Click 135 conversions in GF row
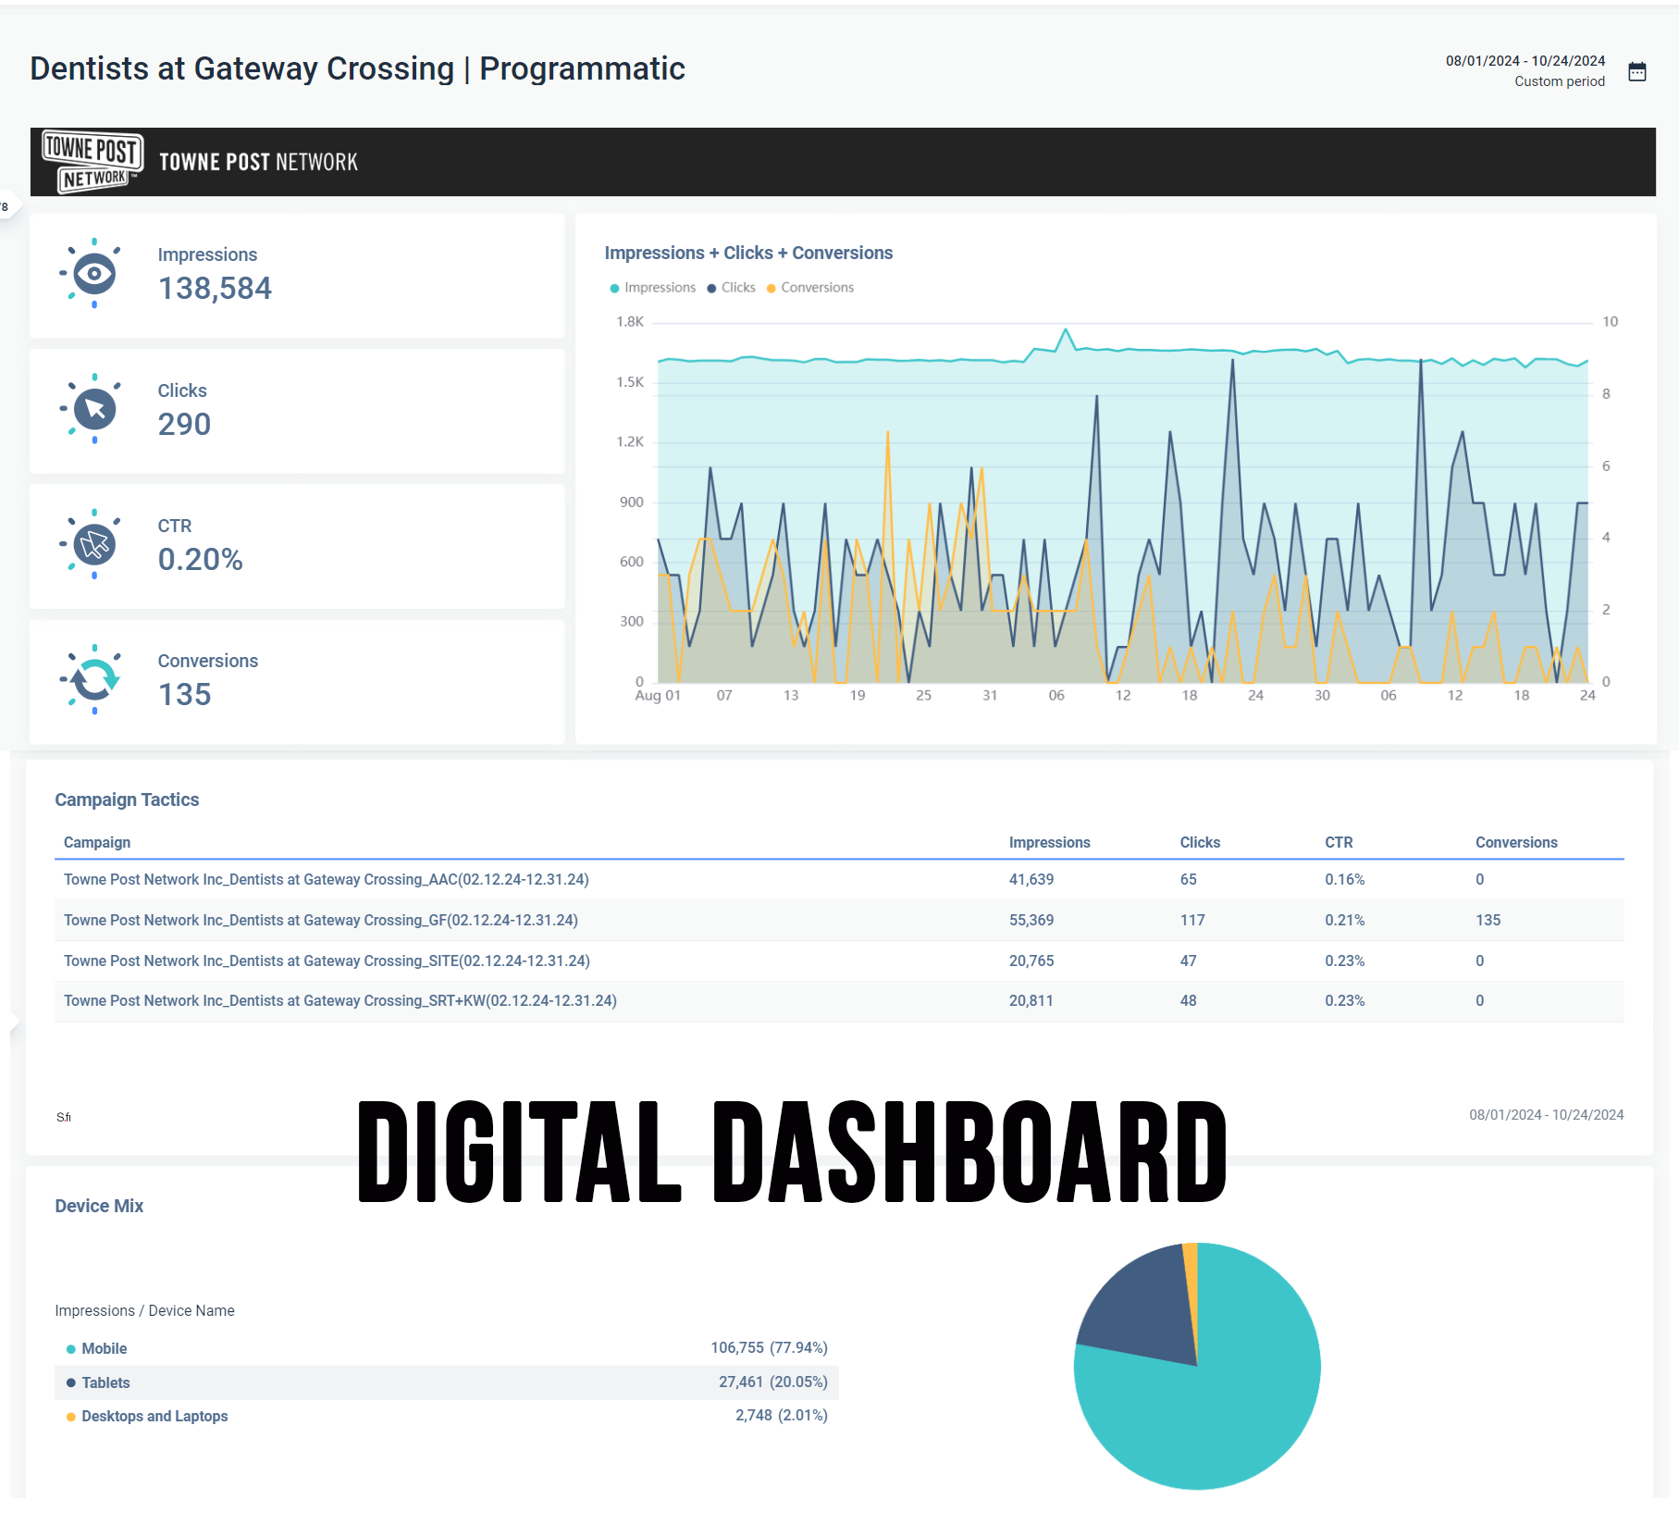The width and height of the screenshot is (1679, 1537). pos(1488,920)
